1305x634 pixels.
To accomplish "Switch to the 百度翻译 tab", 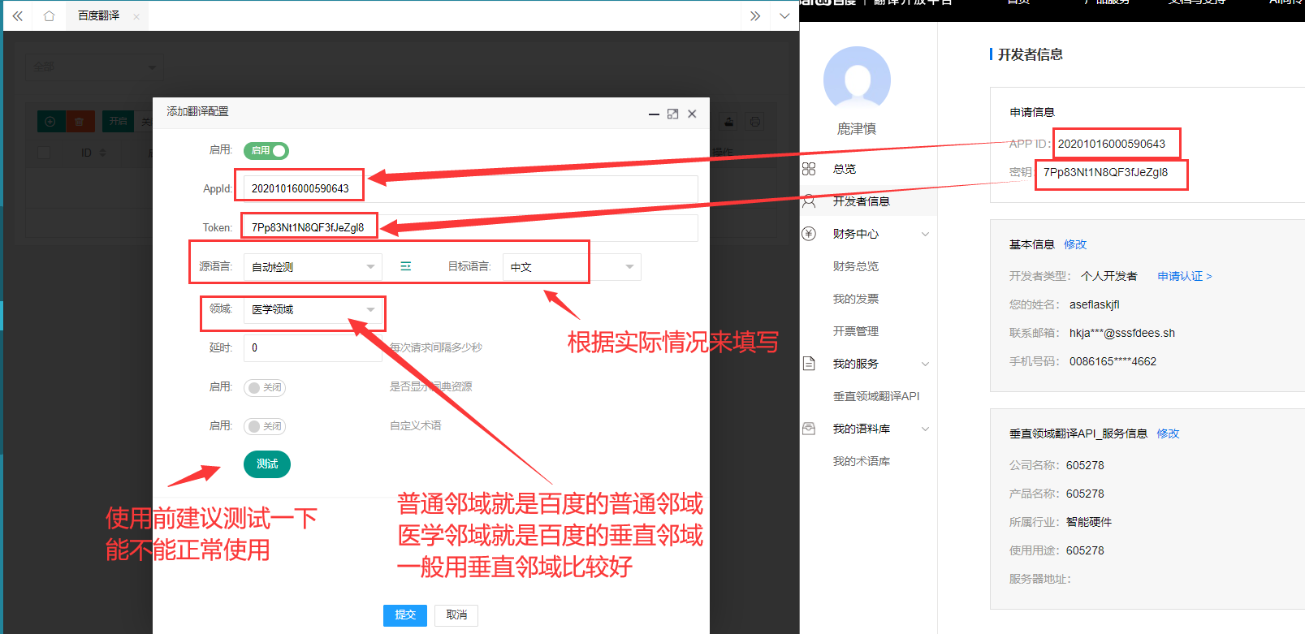I will [x=99, y=15].
